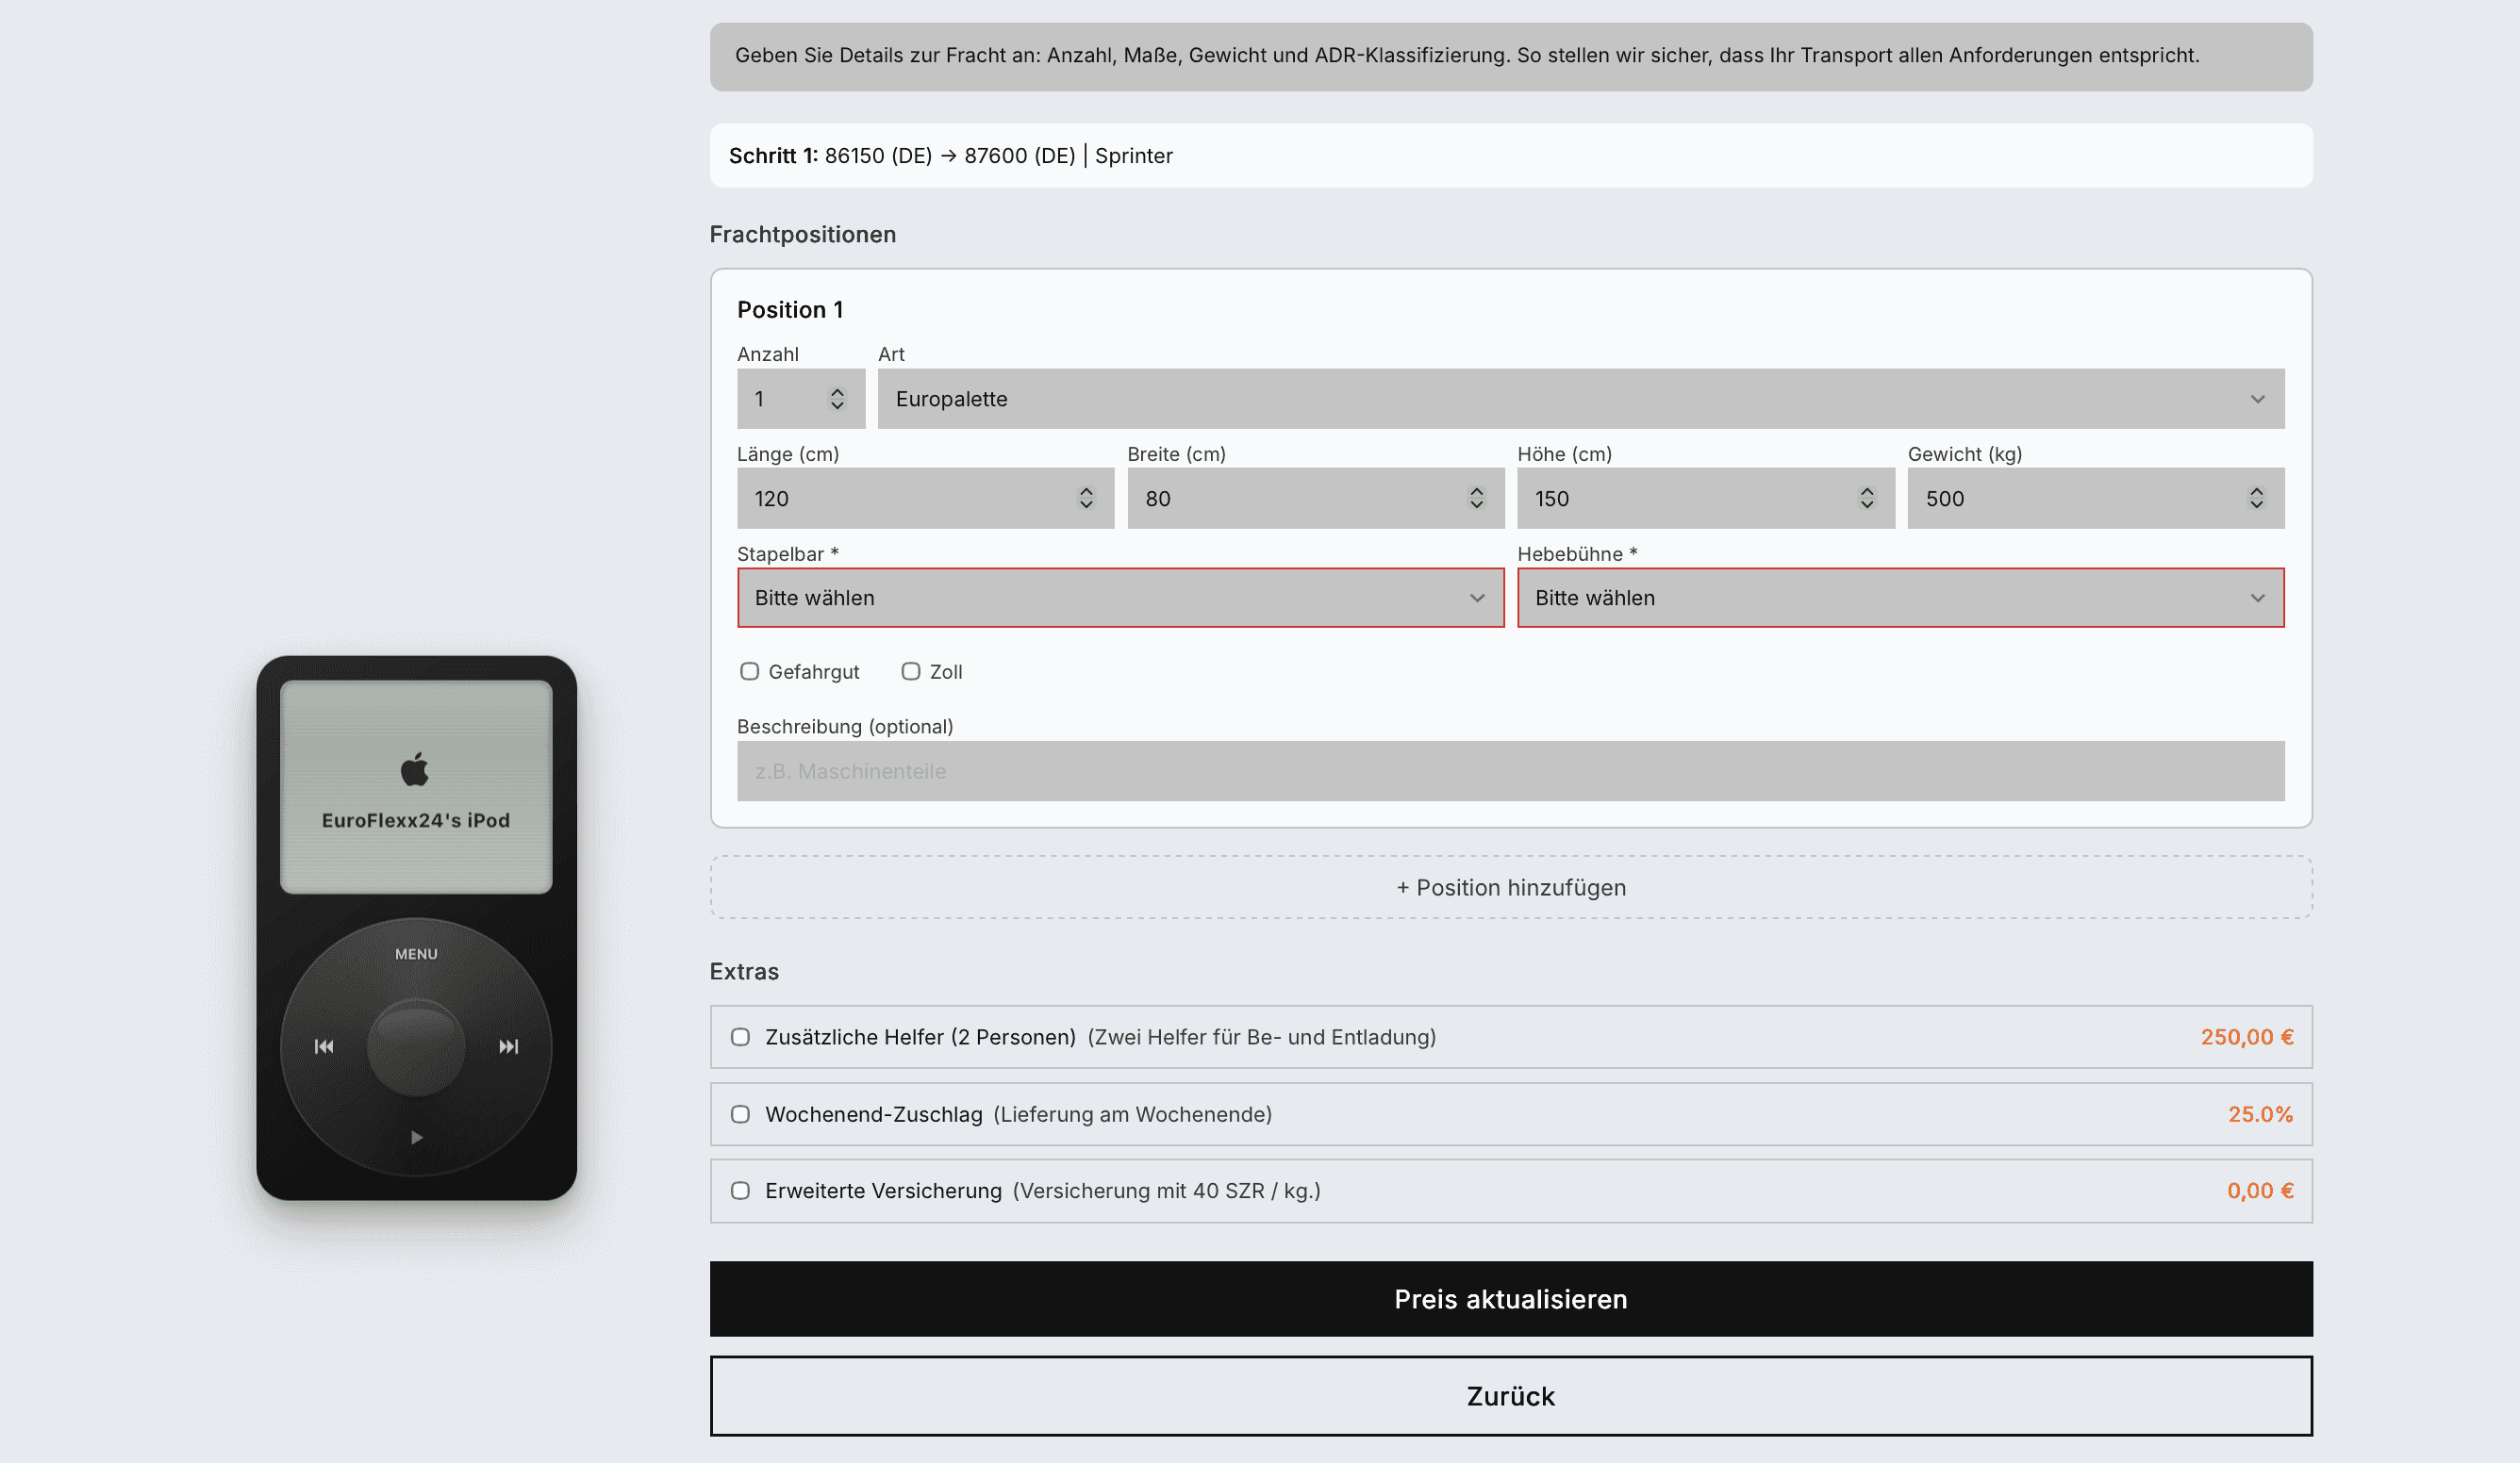This screenshot has width=2520, height=1463.
Task: Click Position hinzufügen to add item
Action: [x=1511, y=887]
